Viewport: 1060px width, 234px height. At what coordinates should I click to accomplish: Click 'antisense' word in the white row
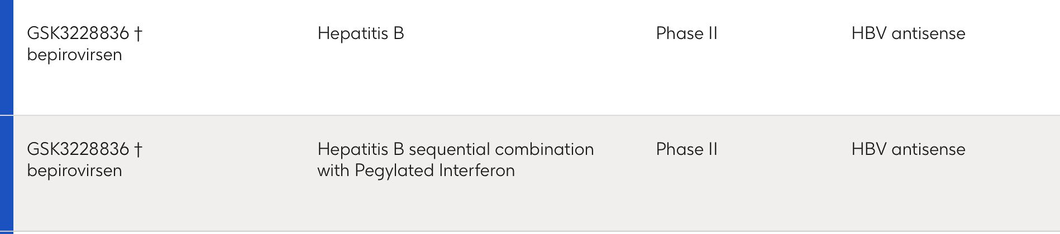coord(928,33)
